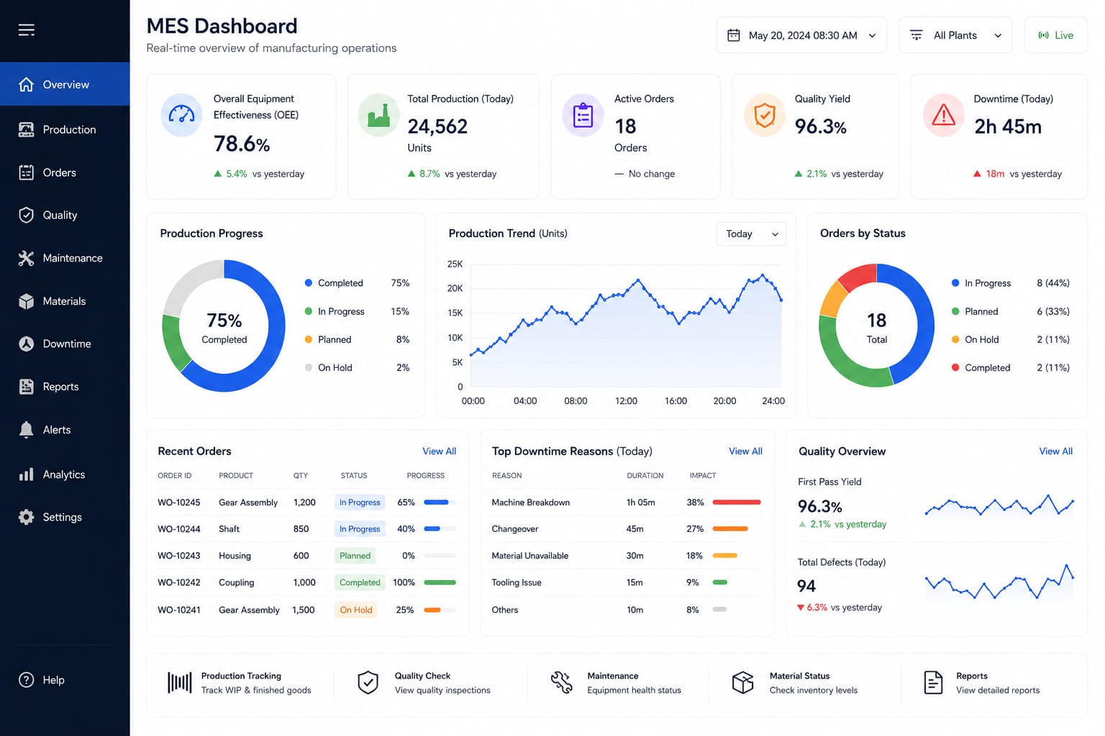Viewport: 1105px width, 736px height.
Task: Click the Active Orders clipboard icon
Action: [x=583, y=115]
